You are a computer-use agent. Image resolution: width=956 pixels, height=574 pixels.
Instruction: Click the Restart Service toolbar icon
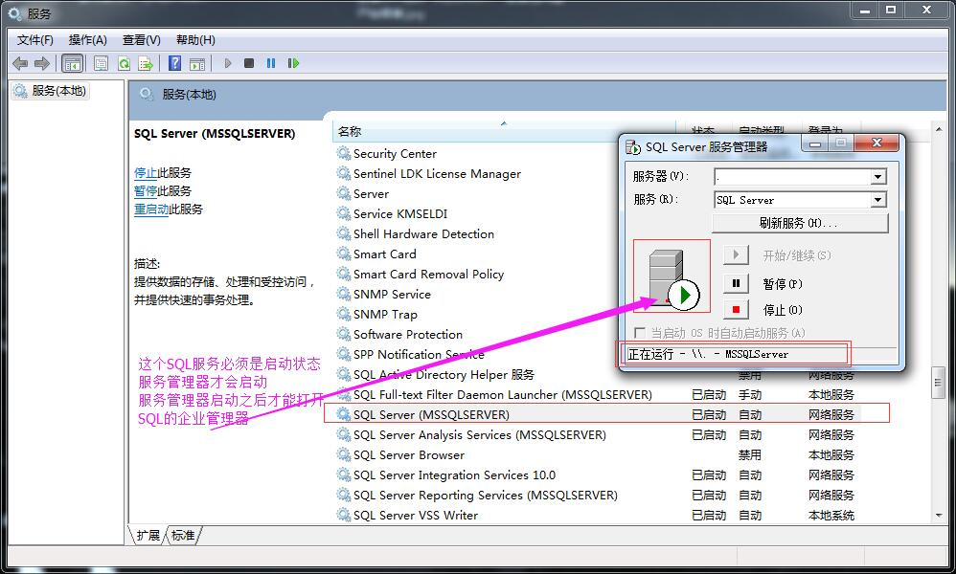[x=293, y=63]
